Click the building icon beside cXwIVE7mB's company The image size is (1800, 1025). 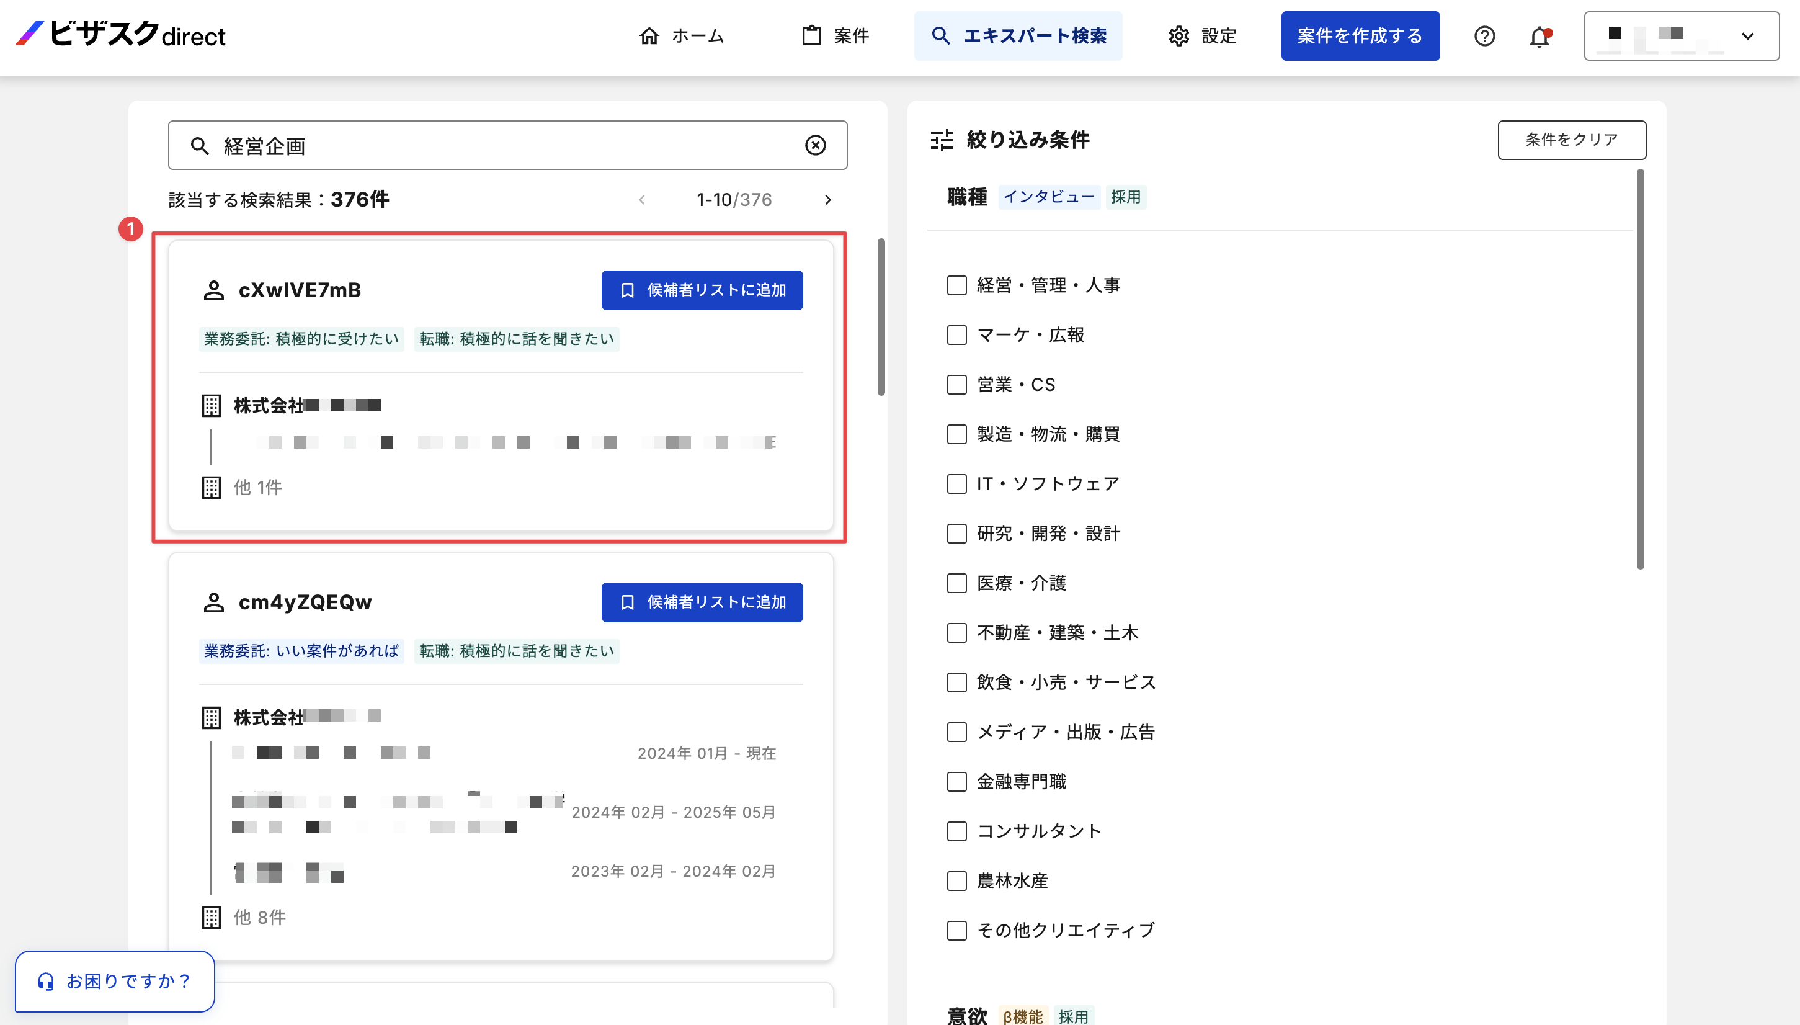[x=211, y=406]
